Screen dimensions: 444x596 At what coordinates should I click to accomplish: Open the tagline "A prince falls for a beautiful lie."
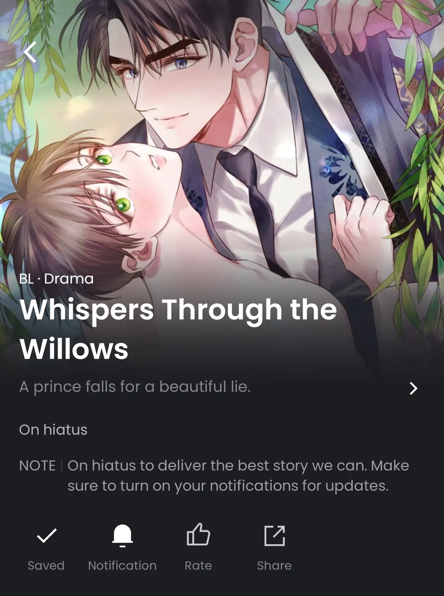135,387
